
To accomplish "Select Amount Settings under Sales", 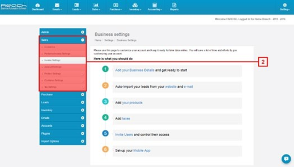I will coord(63,67).
